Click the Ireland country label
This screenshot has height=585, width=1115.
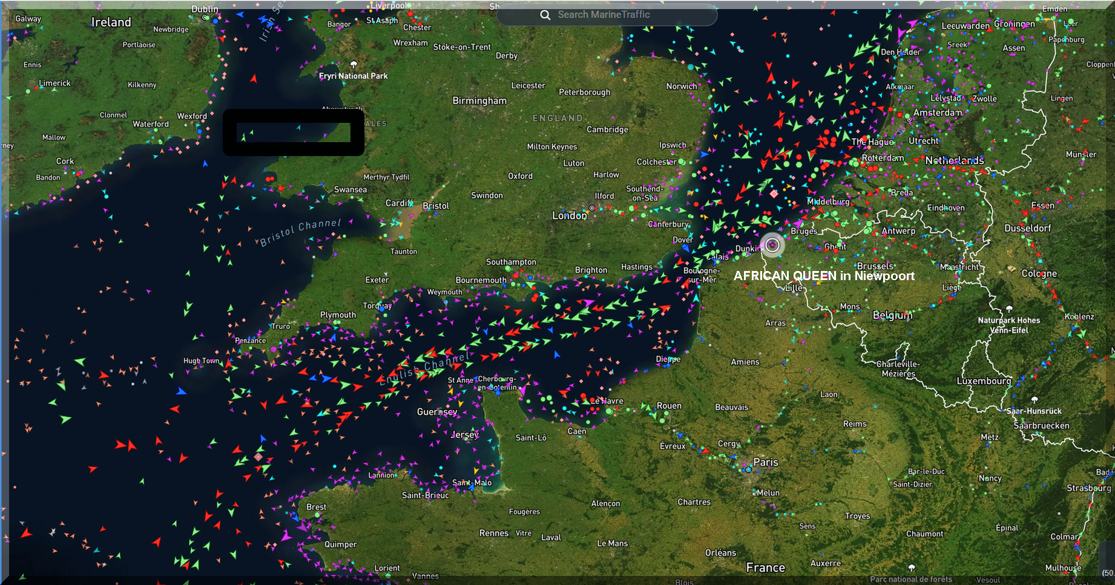pyautogui.click(x=111, y=22)
